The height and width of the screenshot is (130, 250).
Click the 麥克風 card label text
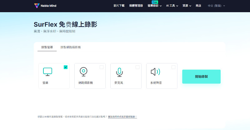tap(119, 83)
